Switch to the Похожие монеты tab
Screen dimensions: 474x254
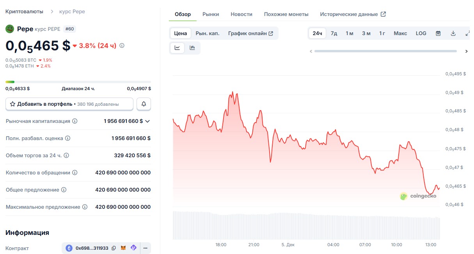[x=286, y=14]
